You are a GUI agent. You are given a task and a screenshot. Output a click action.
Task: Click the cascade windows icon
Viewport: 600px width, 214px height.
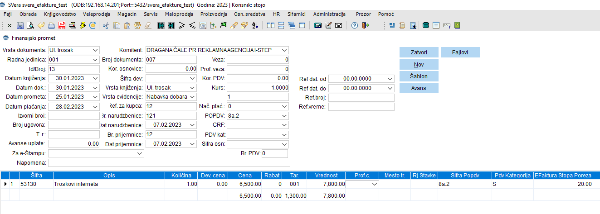coord(291,25)
